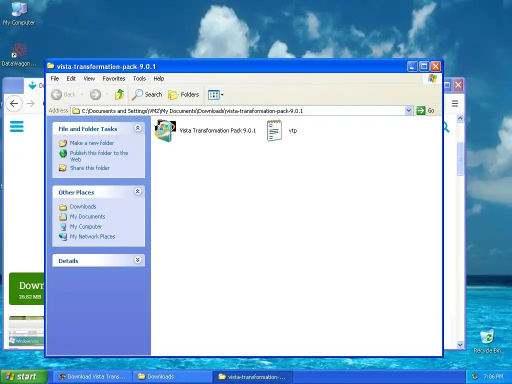Click the system tray network icon

(x=475, y=376)
